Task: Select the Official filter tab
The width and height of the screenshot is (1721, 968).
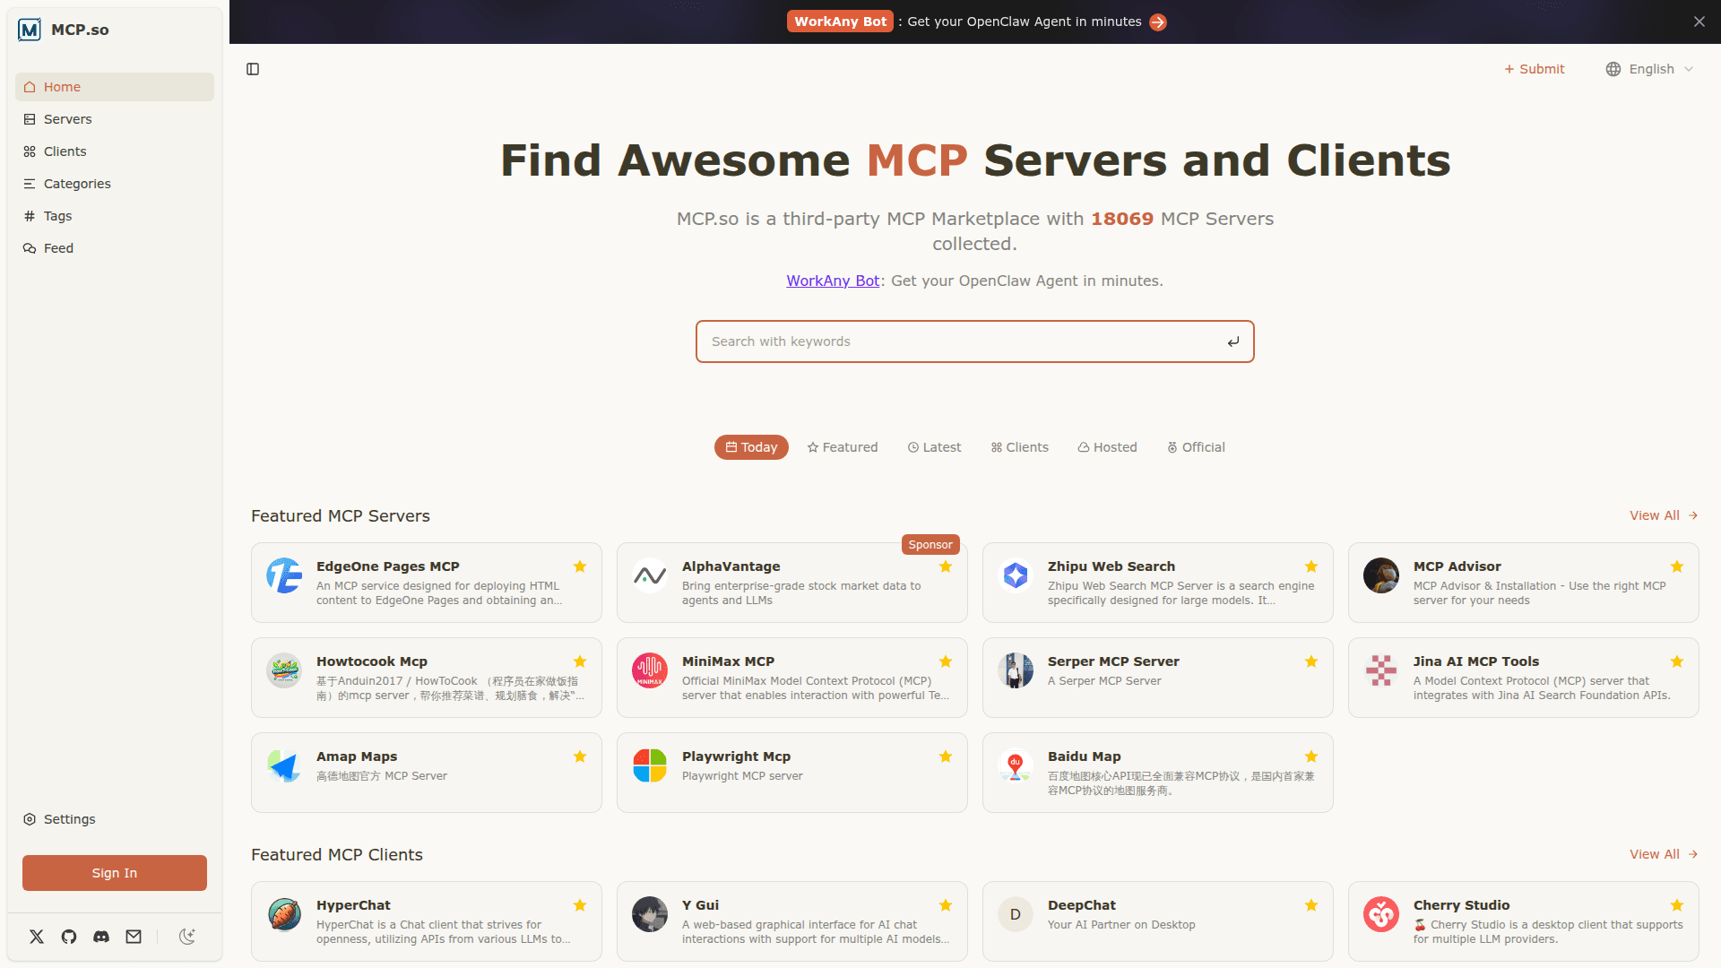Action: pyautogui.click(x=1196, y=447)
